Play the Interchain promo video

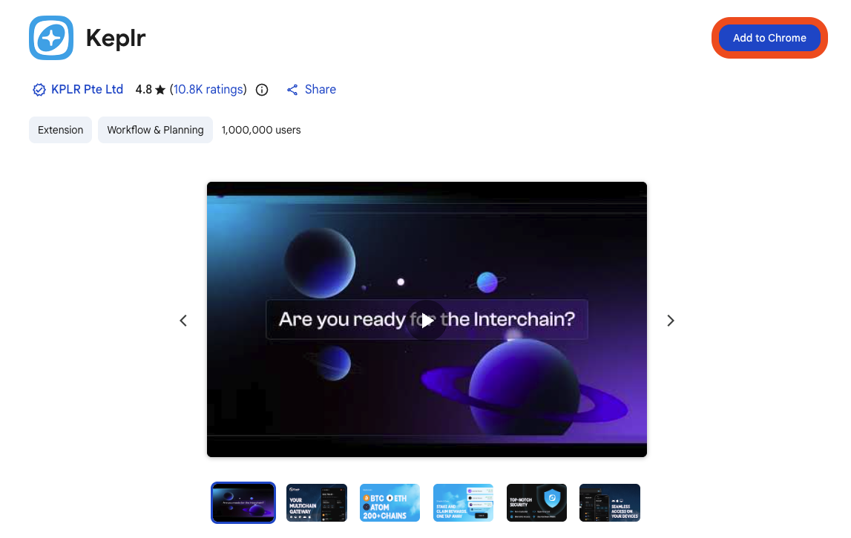[x=427, y=321]
